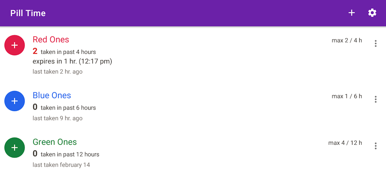Tap the green plus to log Green Ones
This screenshot has width=386, height=188.
pyautogui.click(x=15, y=148)
